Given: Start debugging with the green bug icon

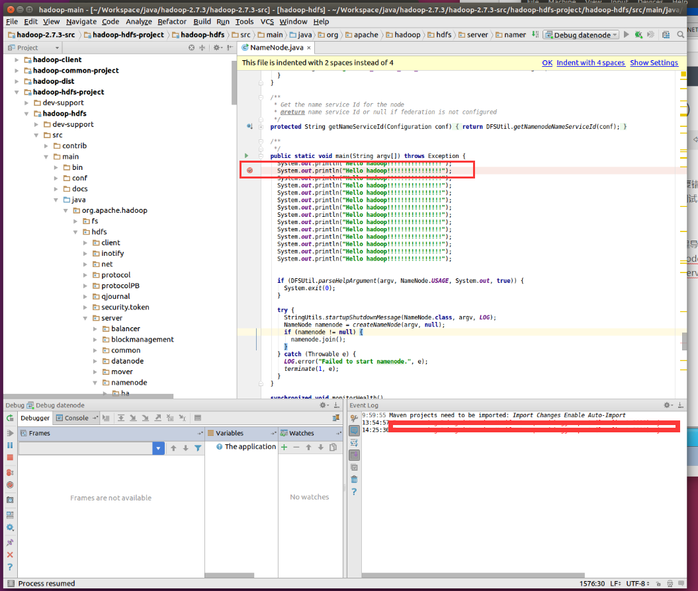Looking at the screenshot, I should 639,34.
